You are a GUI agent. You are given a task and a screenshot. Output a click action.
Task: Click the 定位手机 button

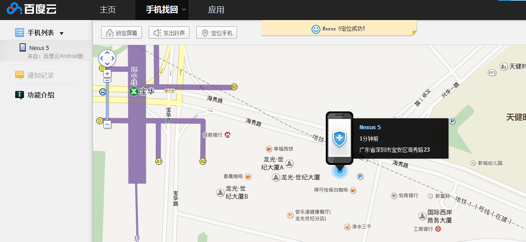click(217, 33)
